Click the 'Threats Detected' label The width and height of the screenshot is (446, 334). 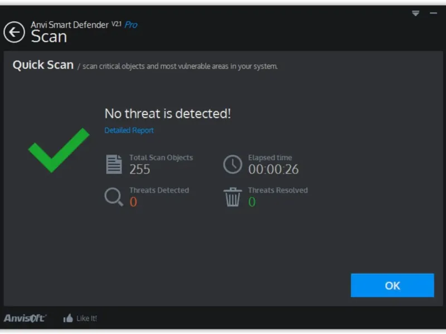pyautogui.click(x=159, y=190)
